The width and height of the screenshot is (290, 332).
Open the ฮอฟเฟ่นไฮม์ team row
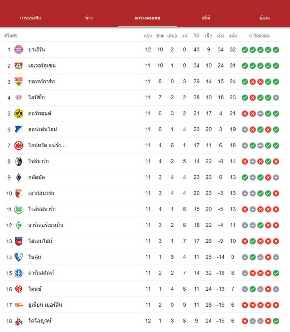pyautogui.click(x=142, y=130)
